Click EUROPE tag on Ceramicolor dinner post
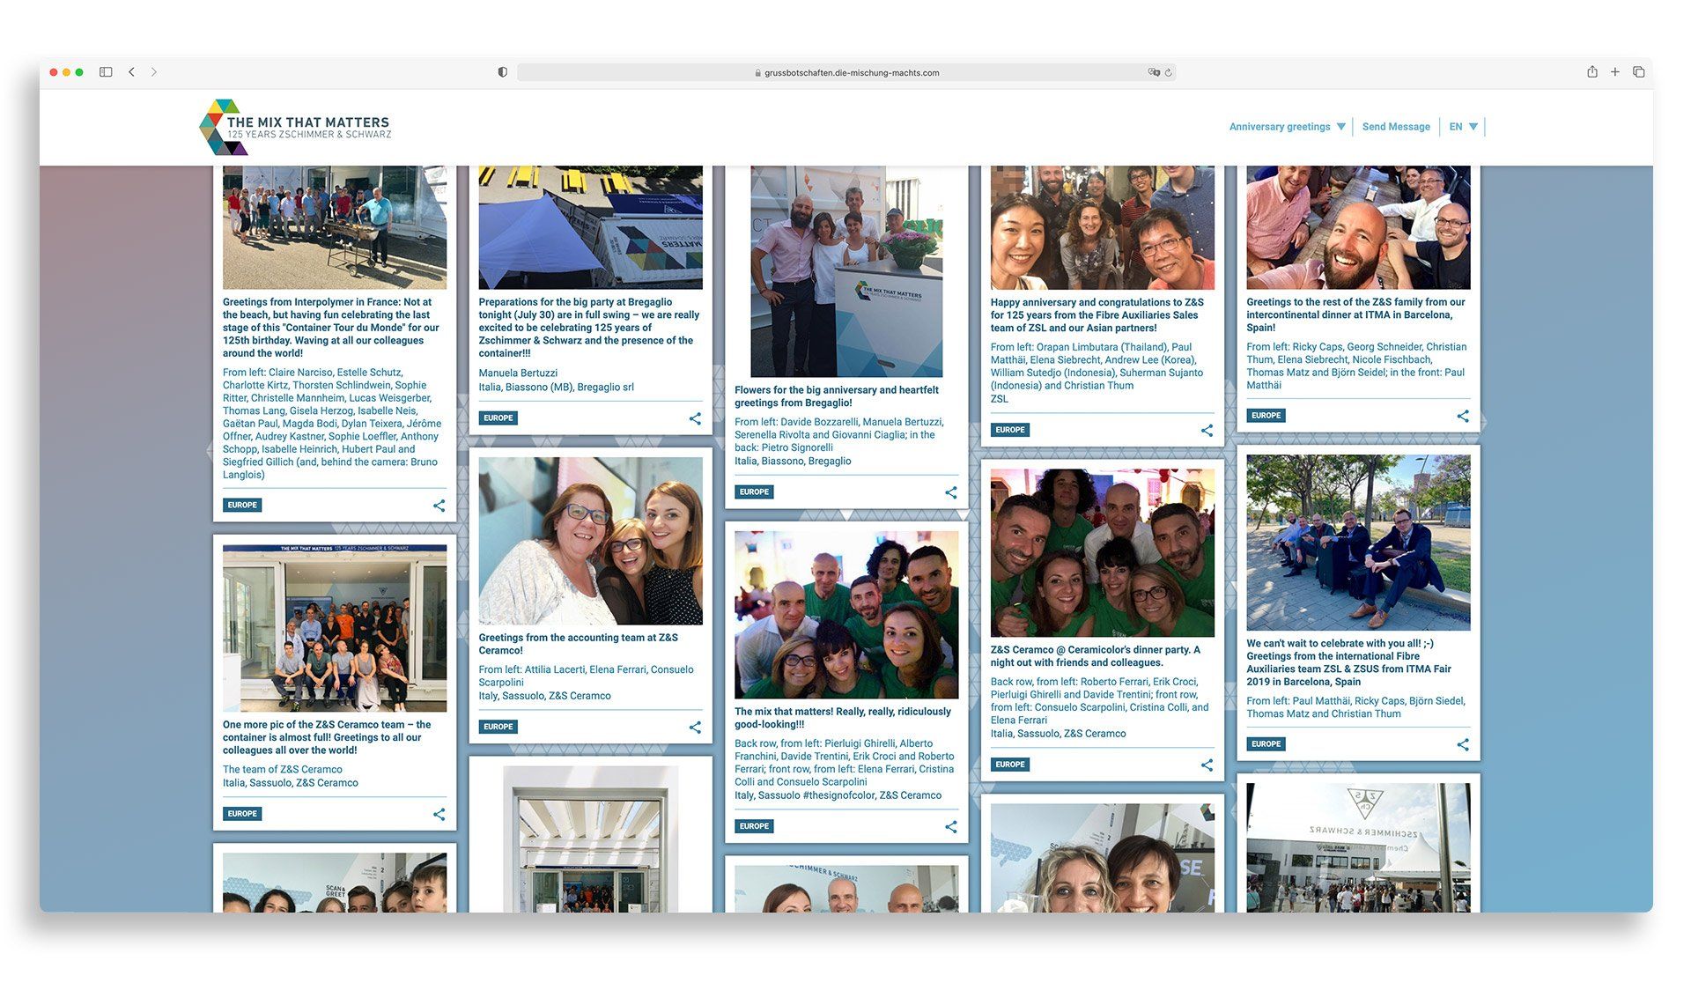 [x=1009, y=765]
